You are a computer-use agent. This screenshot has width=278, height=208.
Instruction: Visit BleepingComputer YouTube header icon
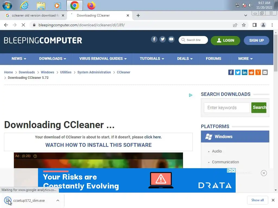point(171,39)
